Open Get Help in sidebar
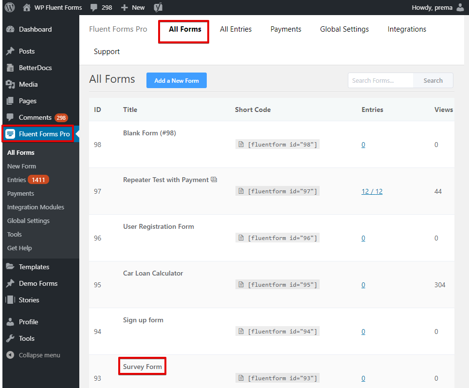This screenshot has height=388, width=469. (19, 248)
